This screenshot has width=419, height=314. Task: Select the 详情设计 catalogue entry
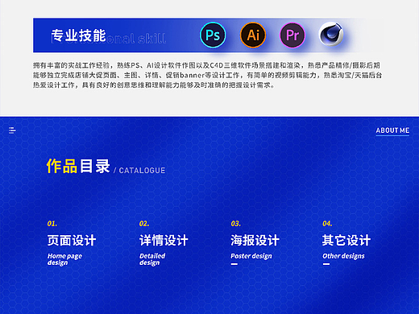(164, 240)
